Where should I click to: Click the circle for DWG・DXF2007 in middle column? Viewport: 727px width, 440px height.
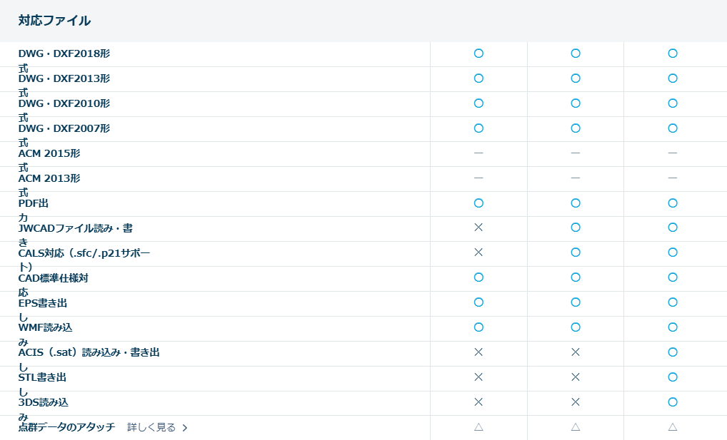coord(576,128)
